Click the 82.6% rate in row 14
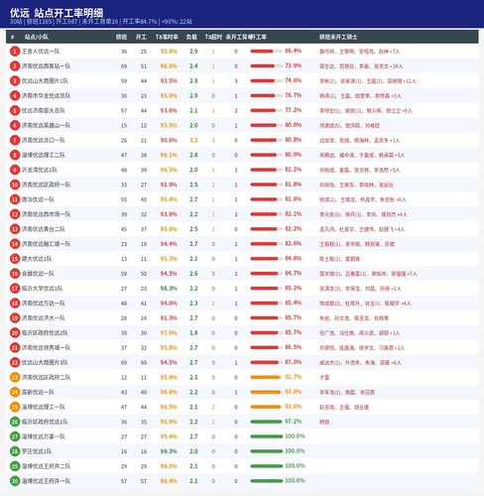The image size is (484, 496). [x=293, y=244]
